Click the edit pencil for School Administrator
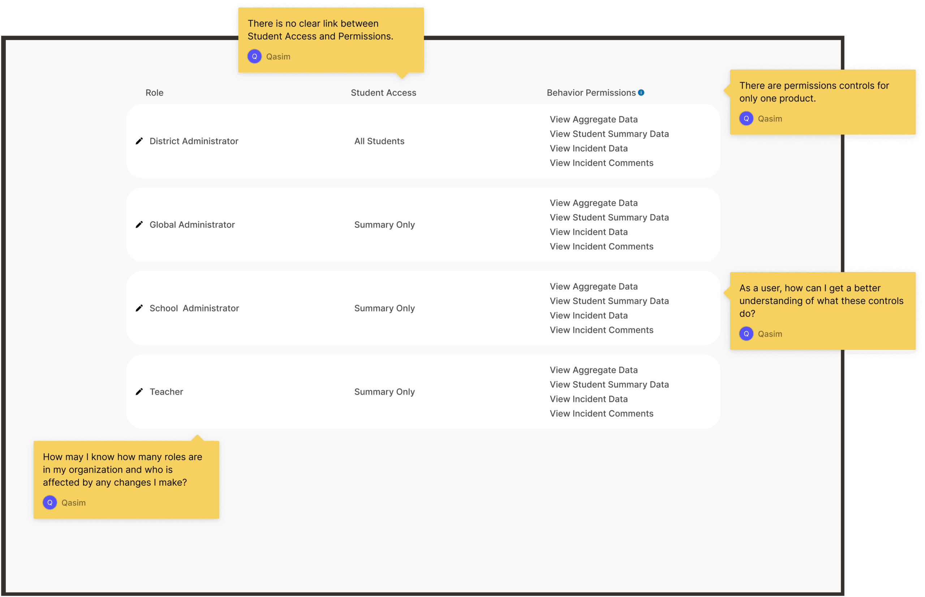This screenshot has width=925, height=597. pos(139,308)
